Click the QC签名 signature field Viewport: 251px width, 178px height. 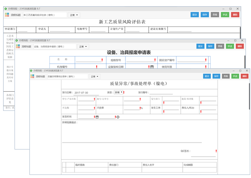coord(203,154)
